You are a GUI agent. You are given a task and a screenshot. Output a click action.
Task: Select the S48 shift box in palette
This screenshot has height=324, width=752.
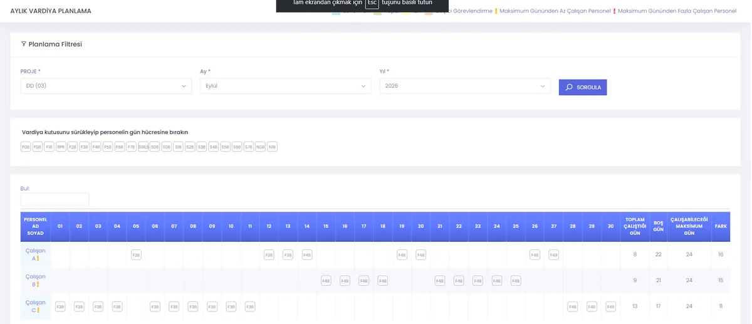click(x=213, y=147)
